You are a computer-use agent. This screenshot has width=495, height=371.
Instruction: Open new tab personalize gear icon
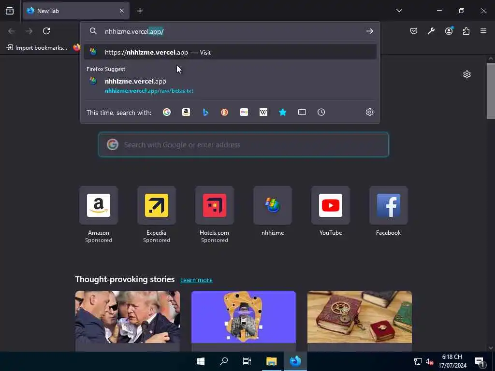pos(467,74)
